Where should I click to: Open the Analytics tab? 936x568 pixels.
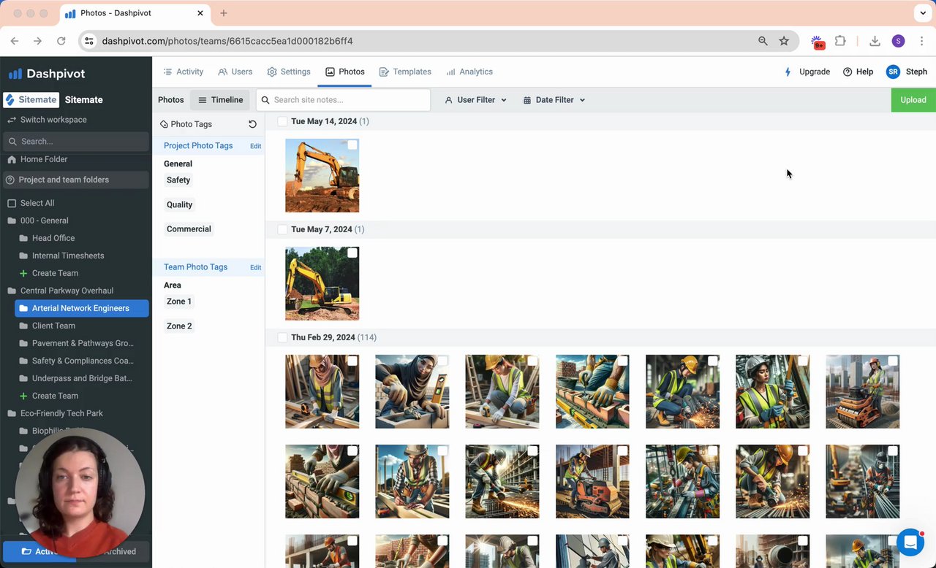pyautogui.click(x=469, y=72)
